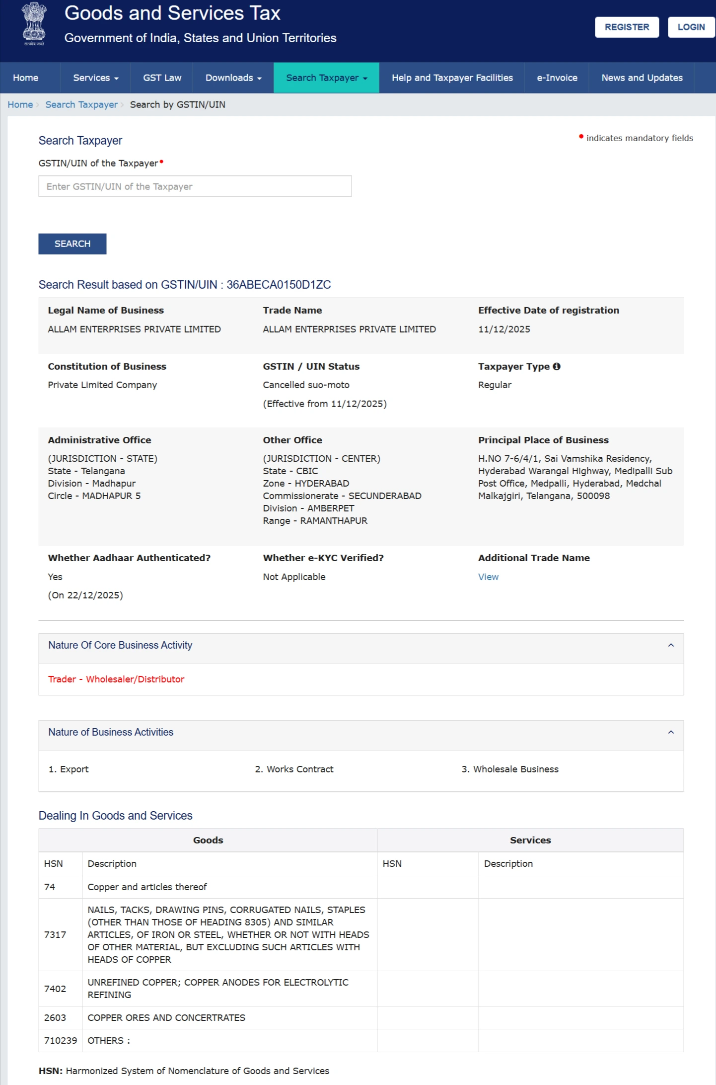The width and height of the screenshot is (716, 1085).
Task: Click Copper and articles thereof description
Action: (x=147, y=887)
